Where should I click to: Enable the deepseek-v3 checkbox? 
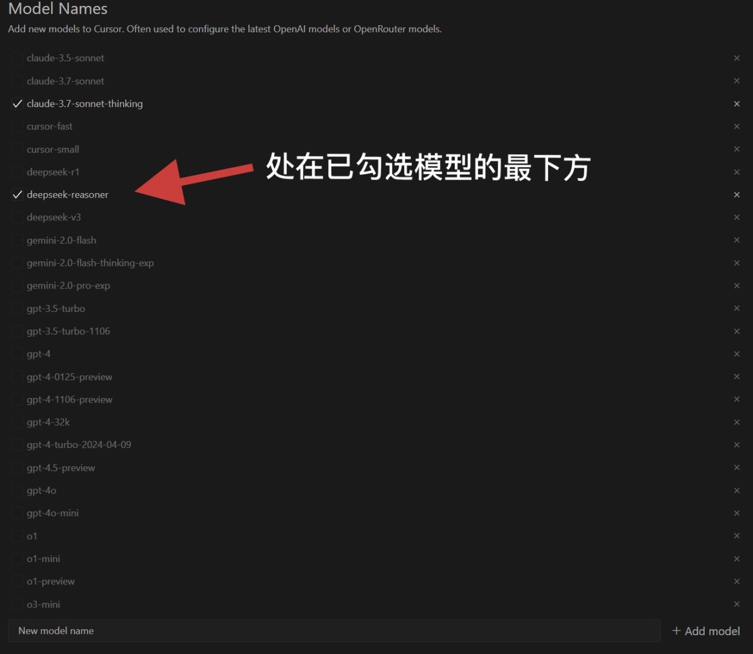click(x=17, y=217)
